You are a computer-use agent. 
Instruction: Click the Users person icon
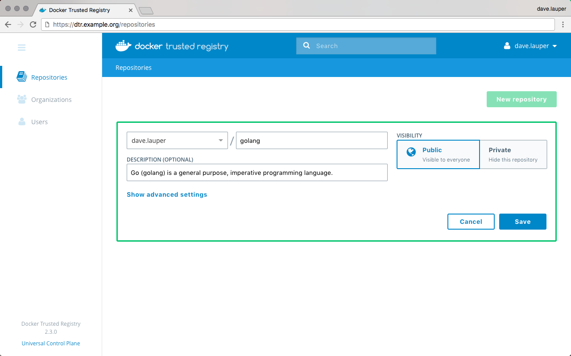click(x=21, y=121)
